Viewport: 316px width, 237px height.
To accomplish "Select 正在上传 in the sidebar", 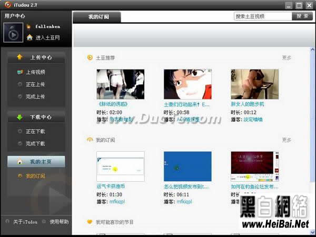I will point(35,84).
